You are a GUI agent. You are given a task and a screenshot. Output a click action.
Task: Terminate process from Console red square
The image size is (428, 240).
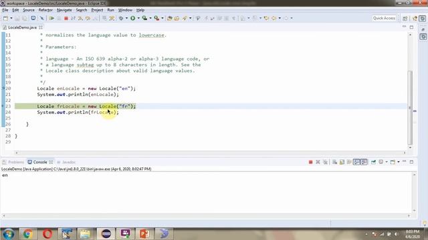pyautogui.click(x=310, y=162)
